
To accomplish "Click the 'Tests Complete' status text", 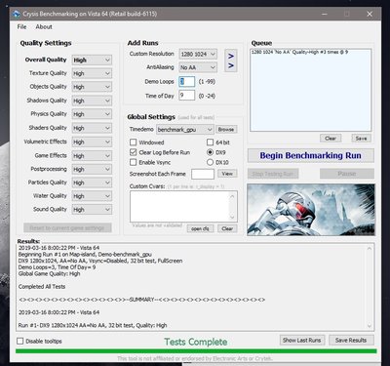I will click(x=196, y=342).
